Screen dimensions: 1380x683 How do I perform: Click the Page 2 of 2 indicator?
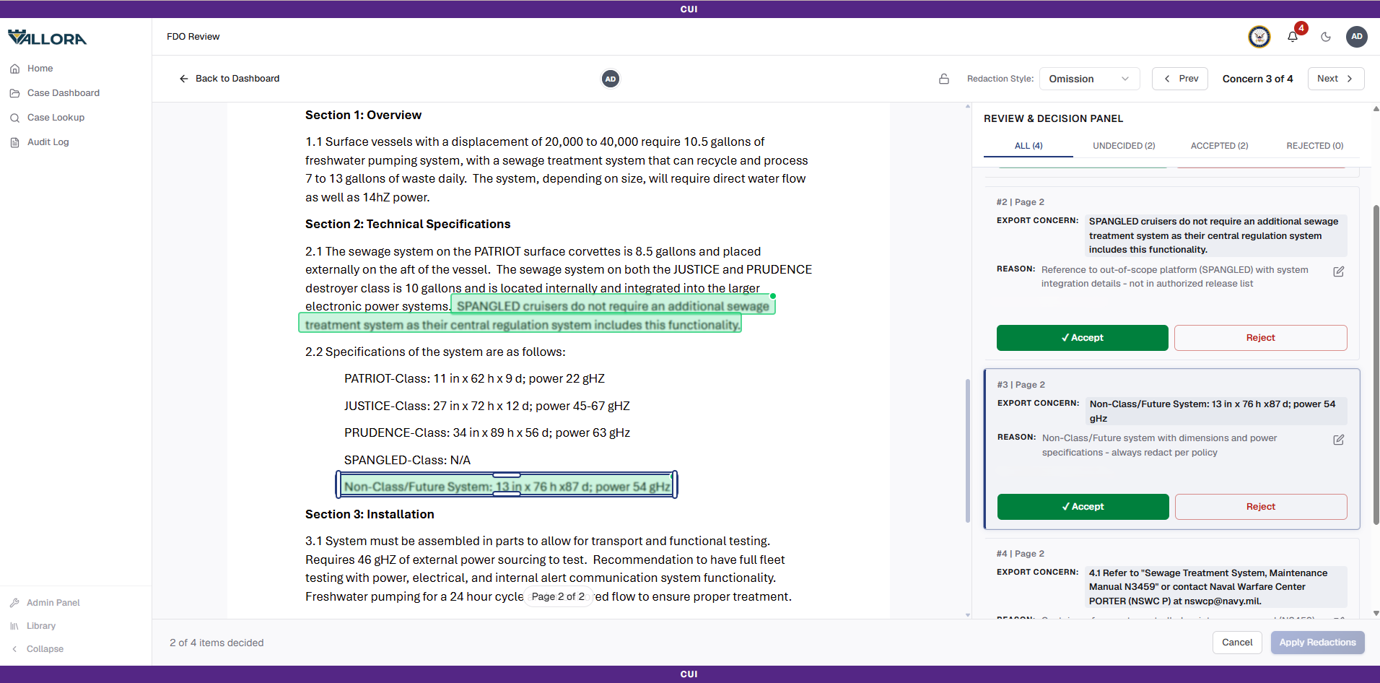[558, 597]
